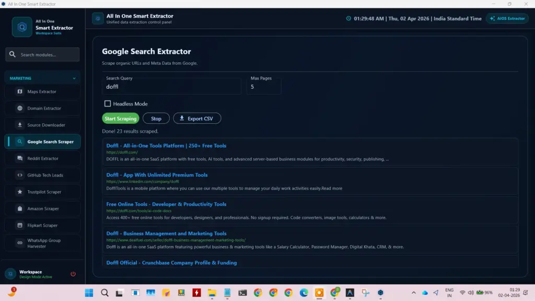The height and width of the screenshot is (301, 535).
Task: Click the Start Scraping button
Action: click(121, 119)
